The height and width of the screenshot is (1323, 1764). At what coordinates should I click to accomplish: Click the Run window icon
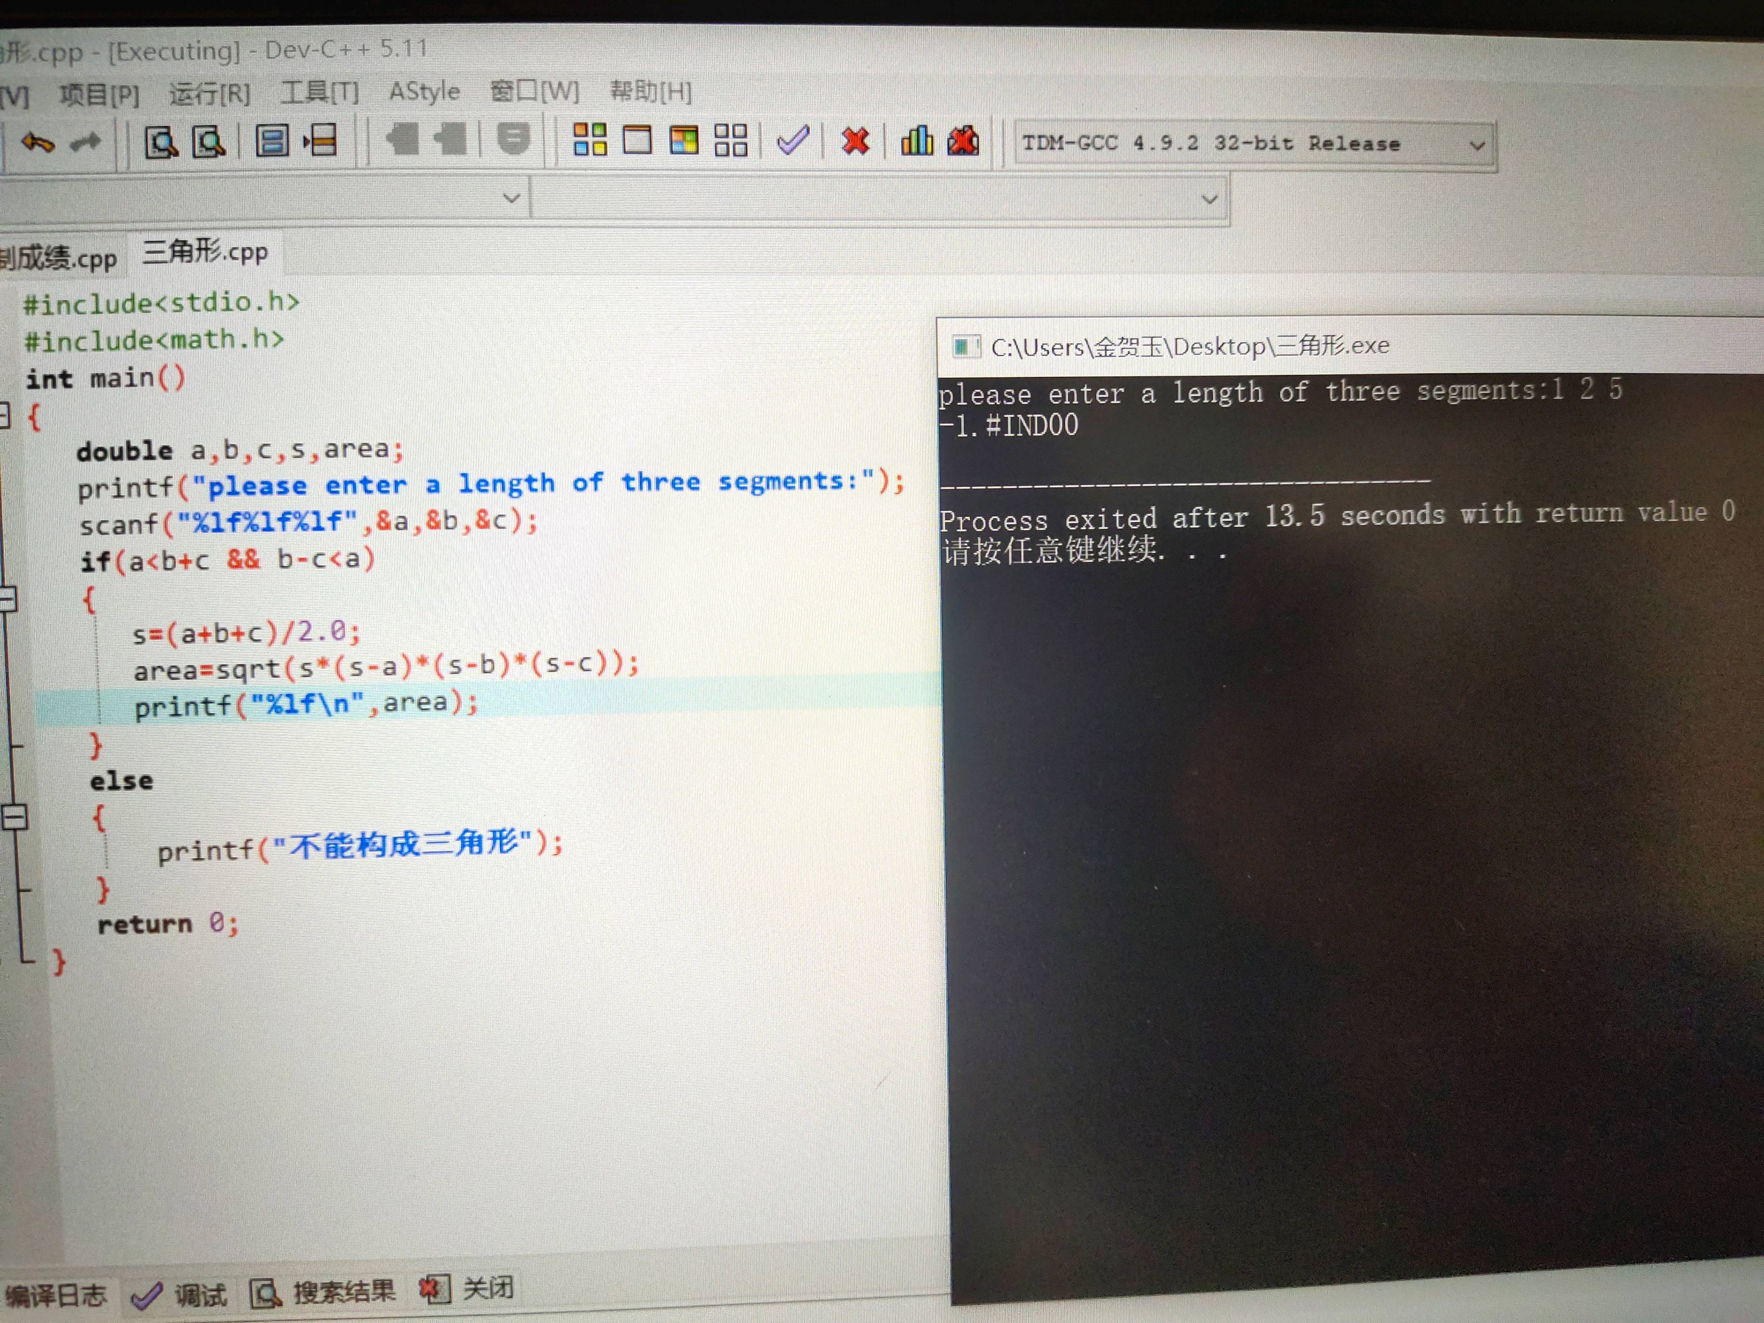pyautogui.click(x=636, y=139)
